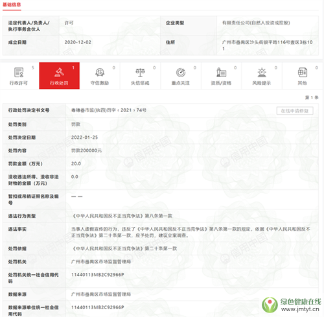The image size is (324, 317).
Task: Open the 失信惩戒 scales icon
Action: coord(140,72)
